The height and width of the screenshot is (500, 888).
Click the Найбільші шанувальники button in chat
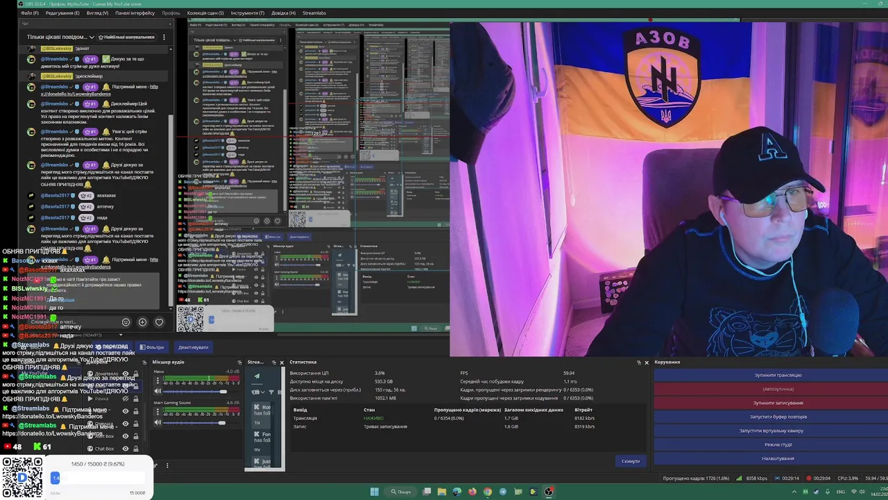point(126,37)
